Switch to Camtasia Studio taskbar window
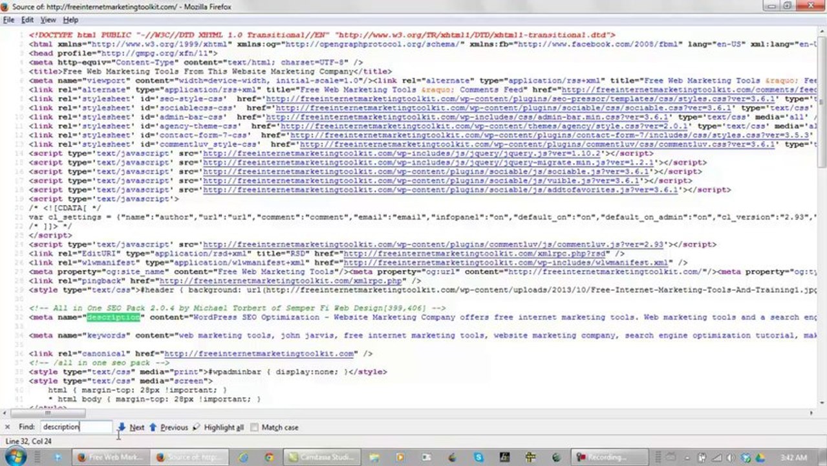 (321, 457)
